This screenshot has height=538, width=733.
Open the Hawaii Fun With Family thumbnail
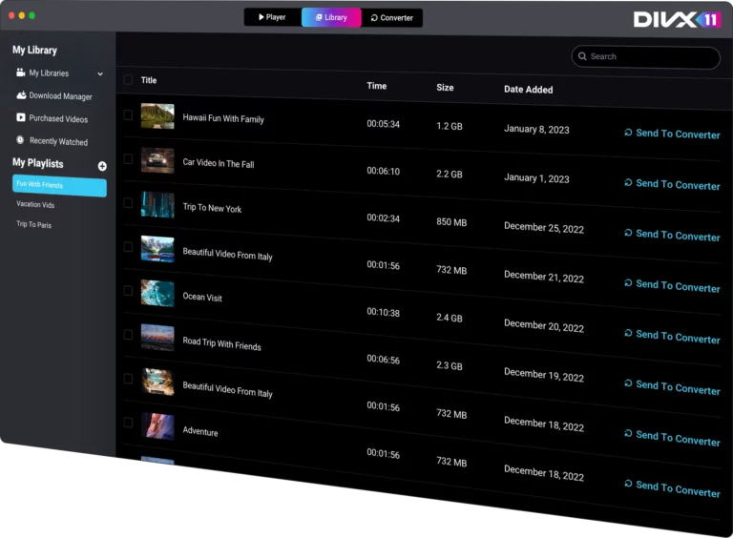(x=157, y=115)
